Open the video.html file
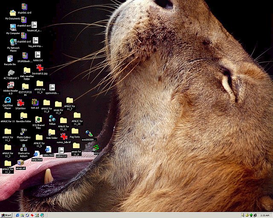The image size is (273, 218). tap(48, 149)
